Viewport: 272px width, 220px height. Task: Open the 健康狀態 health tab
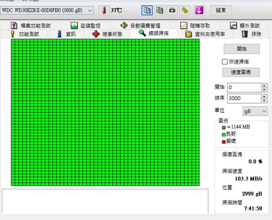[x=107, y=34]
